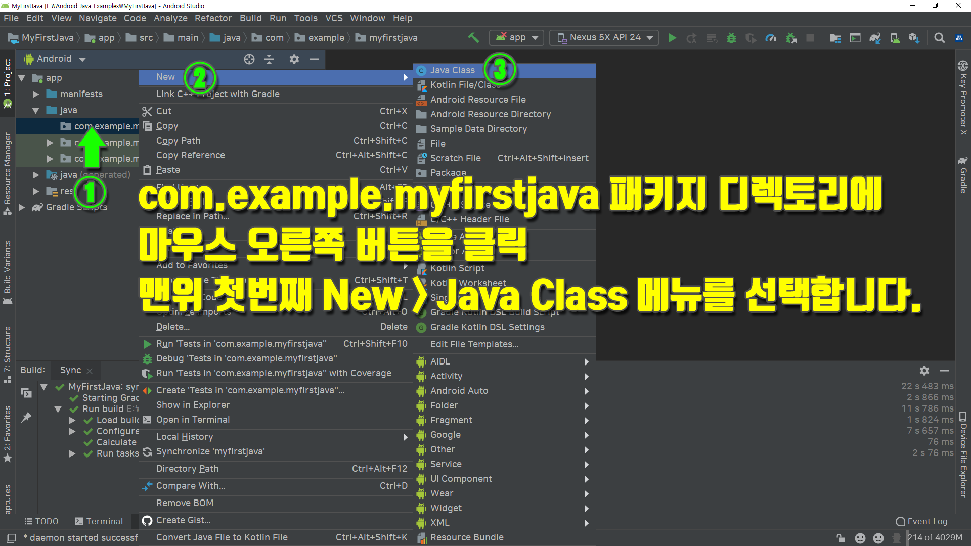Click the Run Anything icon in toolbar
Viewport: 971px width, 546px height.
(x=855, y=38)
